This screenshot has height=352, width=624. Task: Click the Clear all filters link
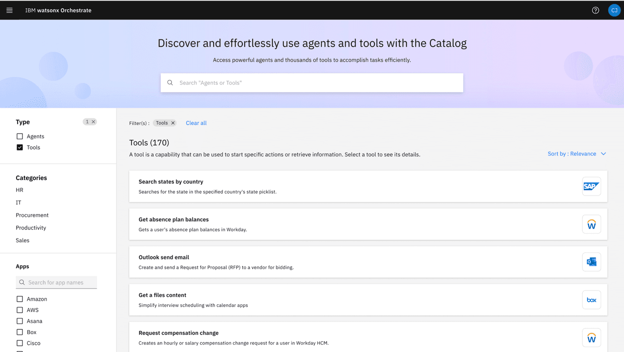tap(196, 123)
